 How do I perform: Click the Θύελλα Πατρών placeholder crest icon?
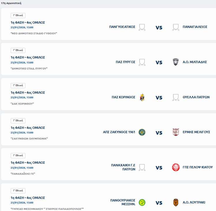(176, 97)
